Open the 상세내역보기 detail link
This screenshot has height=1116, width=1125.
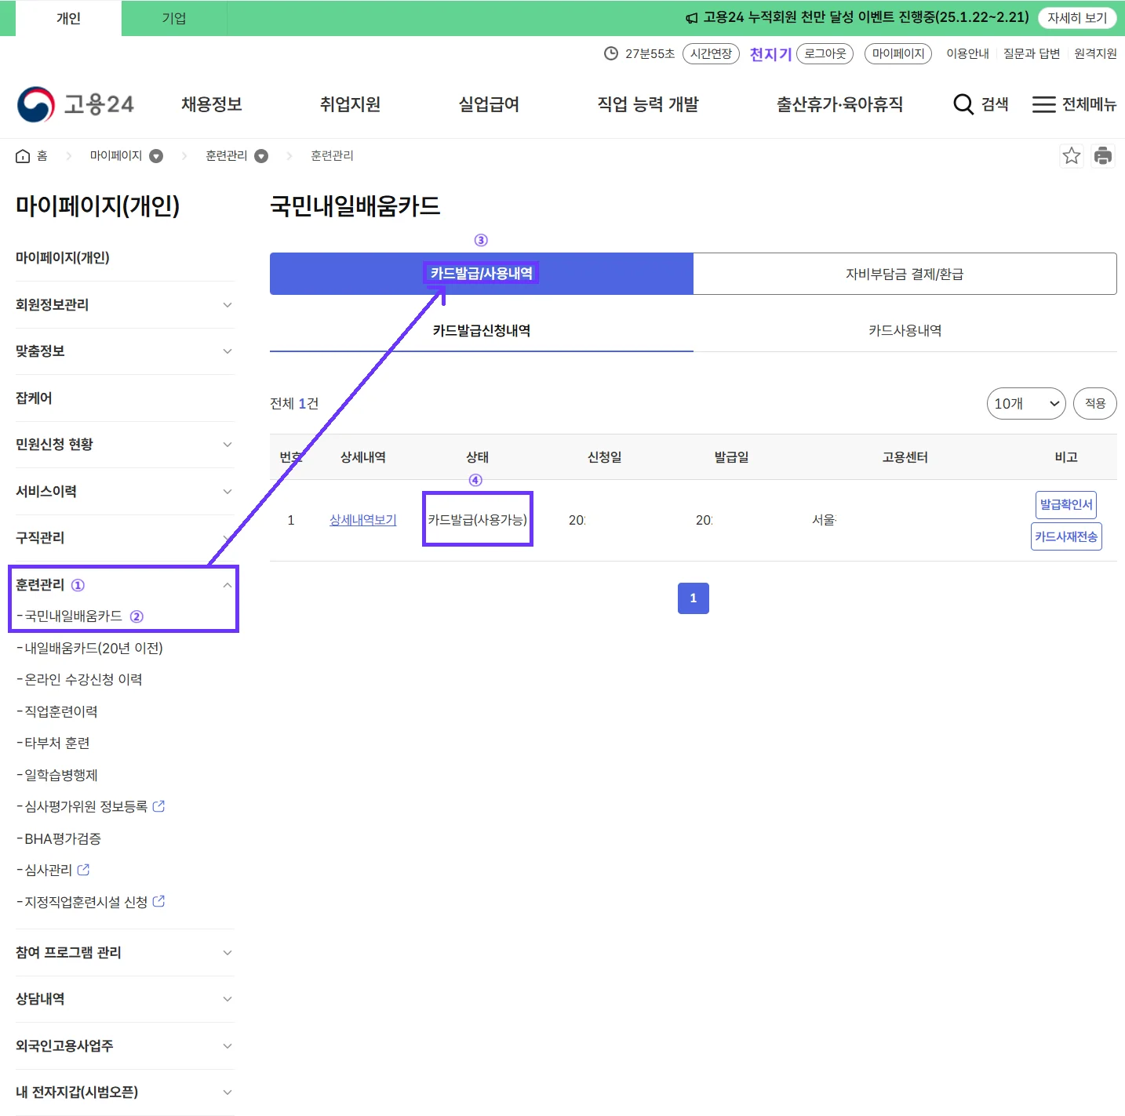(362, 519)
